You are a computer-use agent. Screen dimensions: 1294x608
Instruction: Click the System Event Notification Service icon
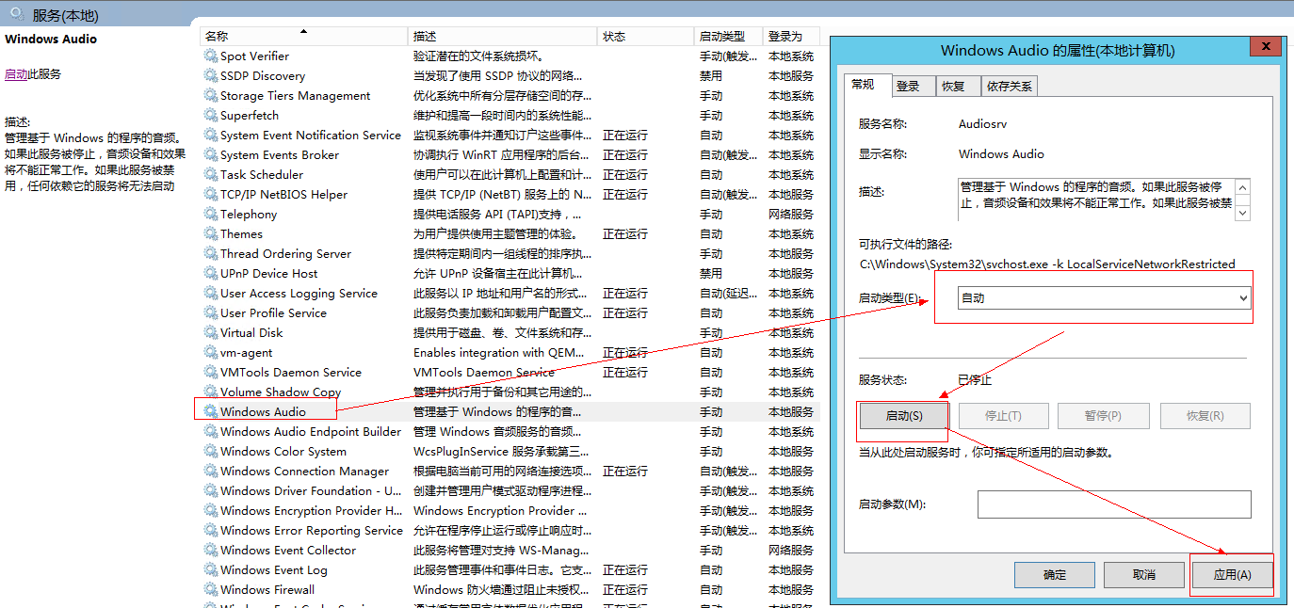[210, 136]
